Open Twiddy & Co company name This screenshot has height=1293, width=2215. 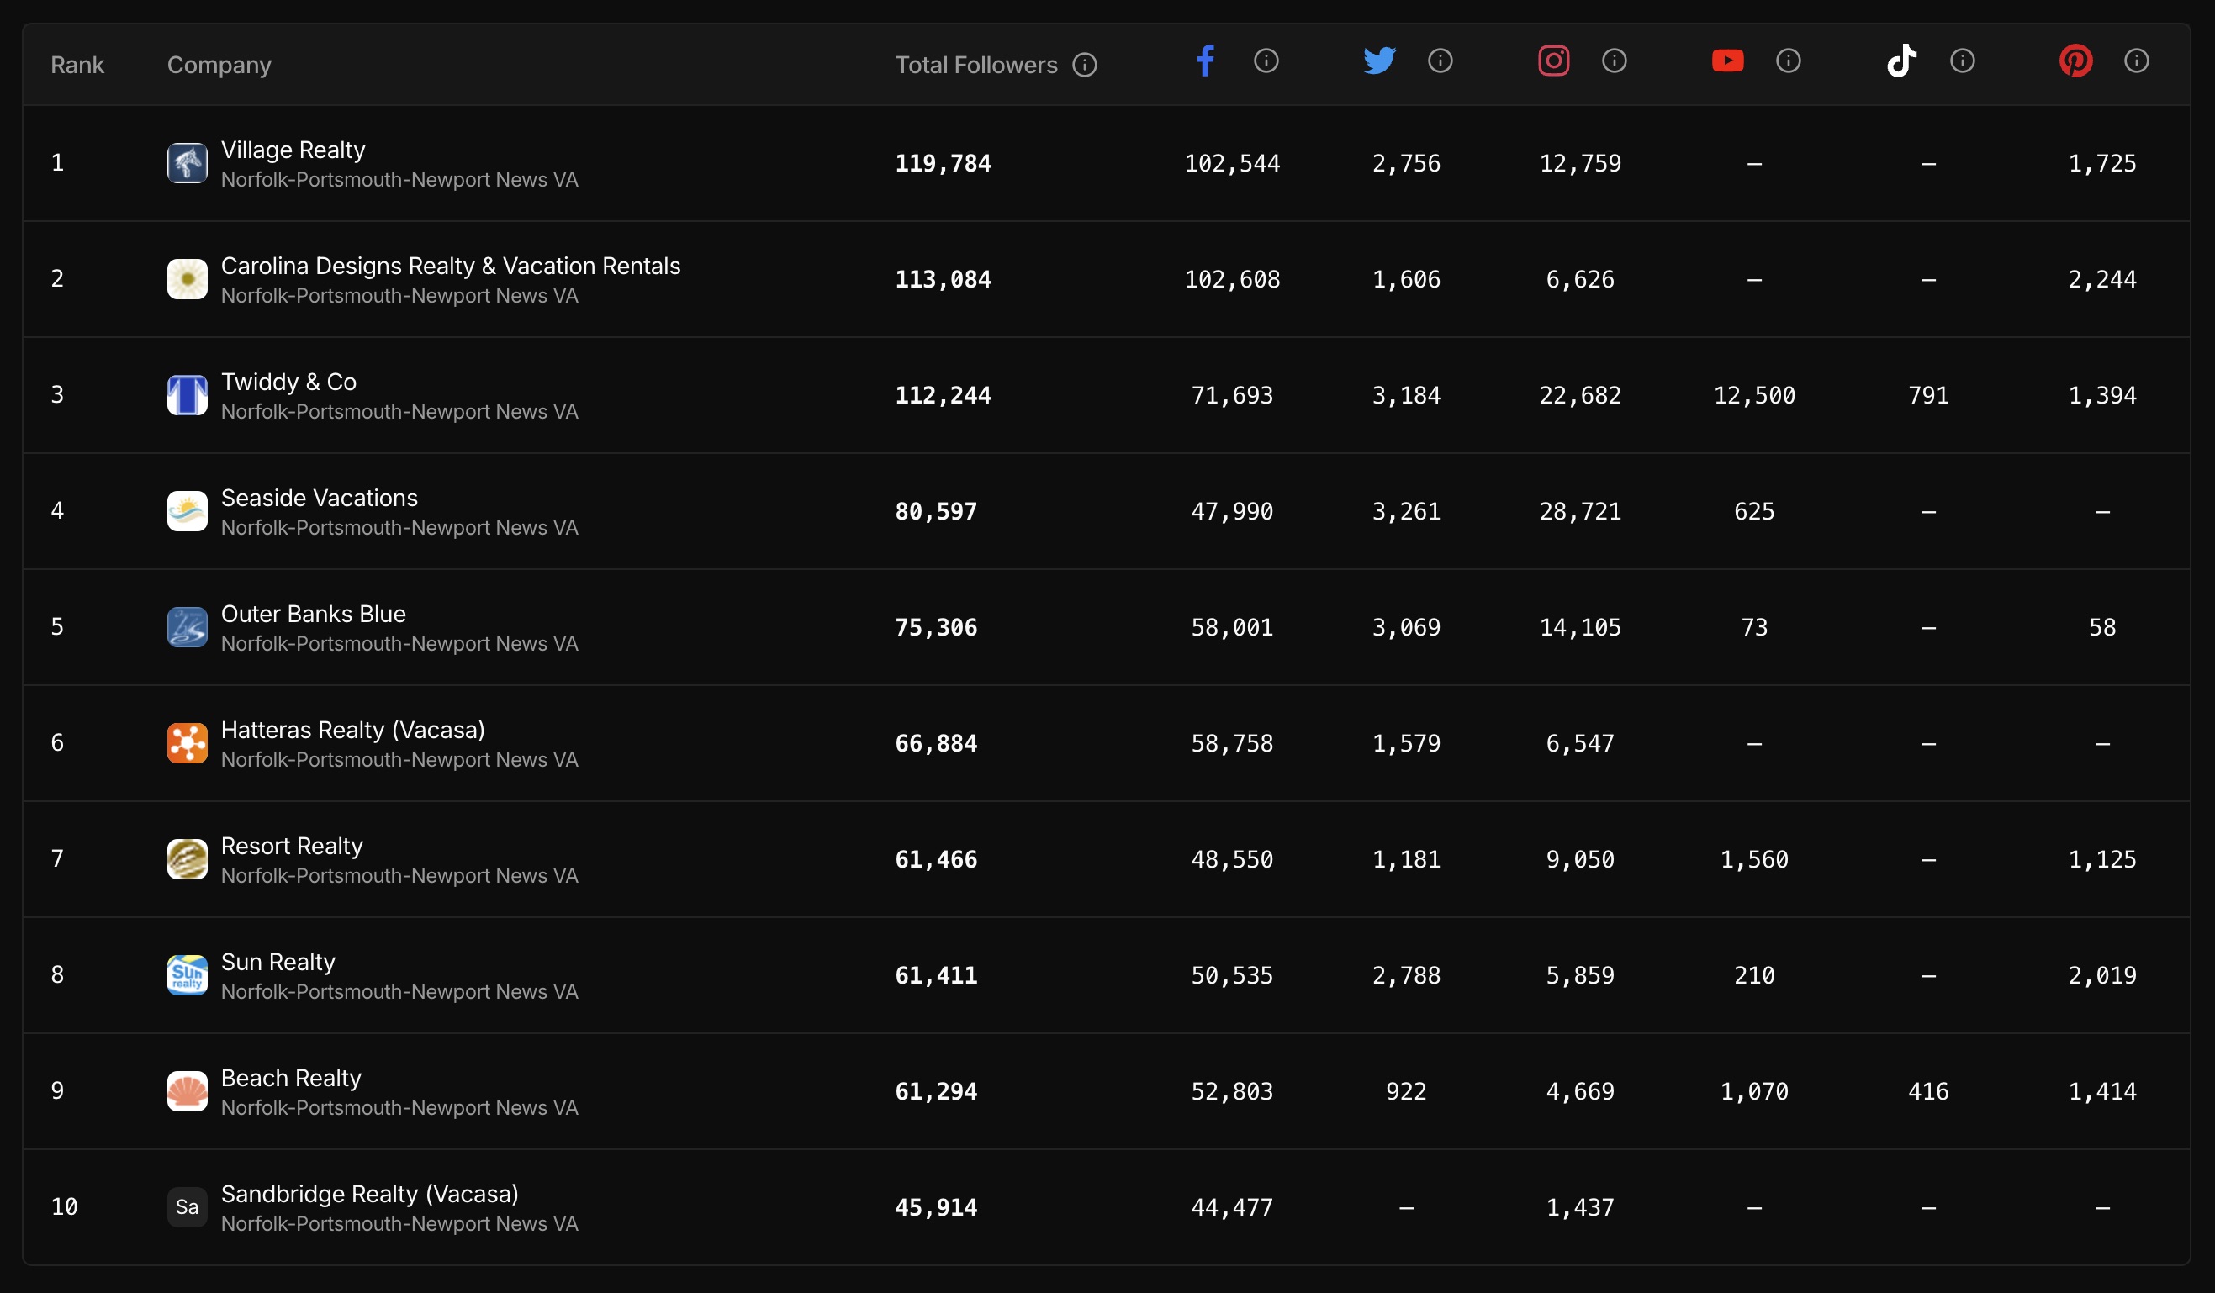pyautogui.click(x=288, y=383)
